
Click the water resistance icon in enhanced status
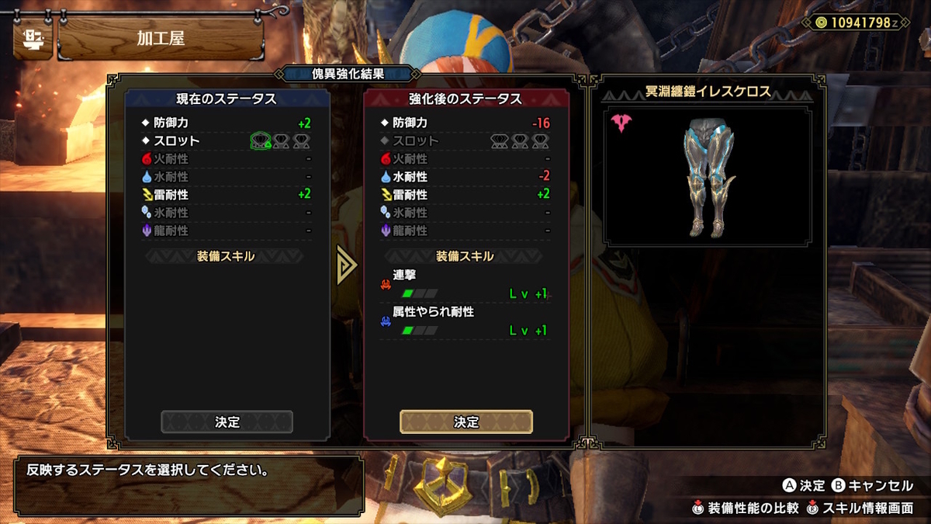click(386, 177)
